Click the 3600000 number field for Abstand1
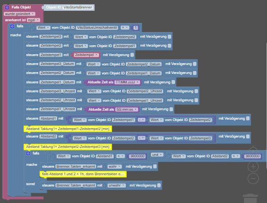The width and height of the screenshot is (267, 203). pyautogui.click(x=137, y=156)
